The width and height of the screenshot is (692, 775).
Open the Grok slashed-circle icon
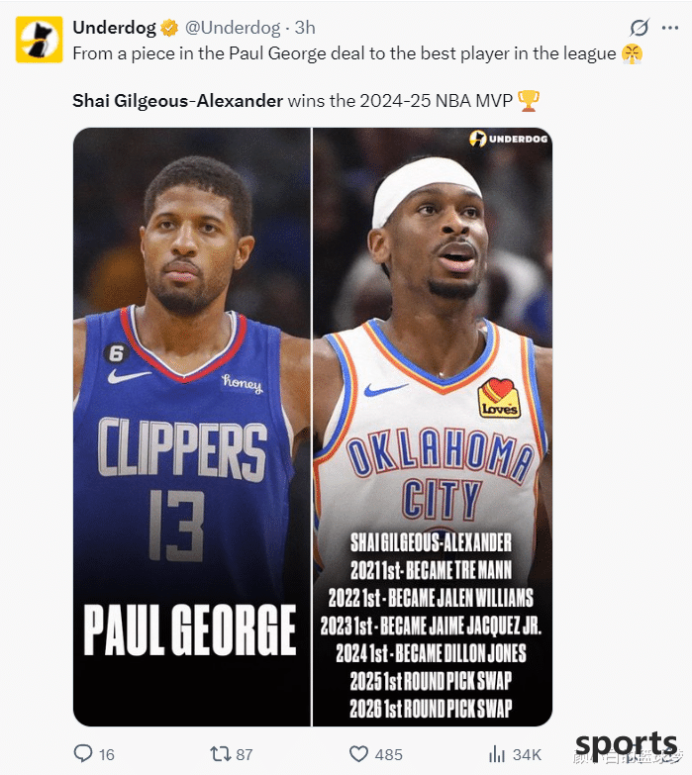pos(640,28)
